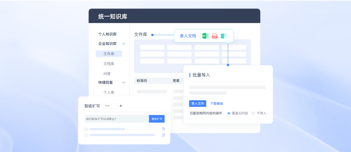Select 快捷回复 in the sidebar
351x152 pixels.
[106, 82]
